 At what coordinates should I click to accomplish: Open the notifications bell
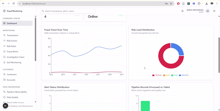tap(182, 11)
